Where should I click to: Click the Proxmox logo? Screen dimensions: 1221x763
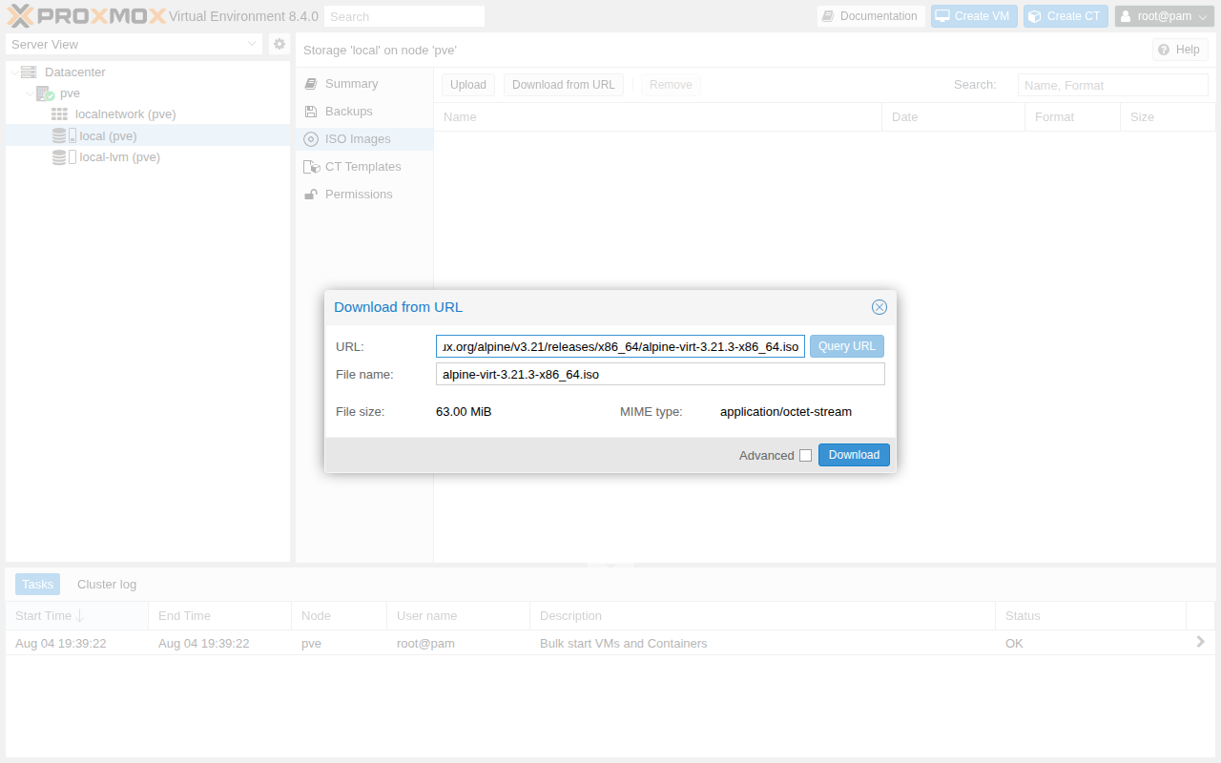pyautogui.click(x=87, y=16)
